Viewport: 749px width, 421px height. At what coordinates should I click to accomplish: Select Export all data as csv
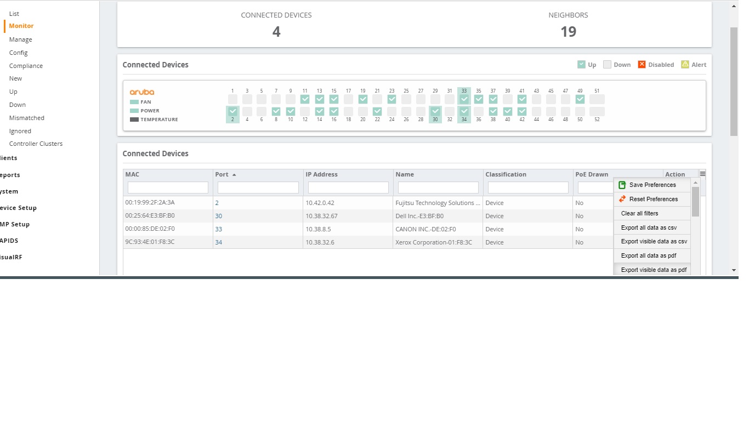[652, 227]
